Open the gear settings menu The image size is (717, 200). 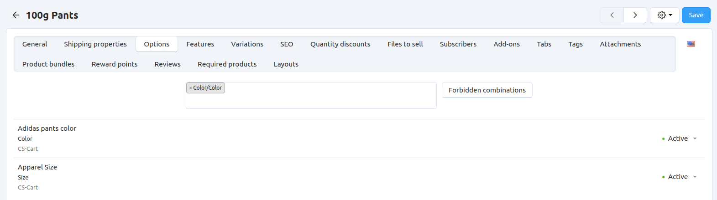665,15
